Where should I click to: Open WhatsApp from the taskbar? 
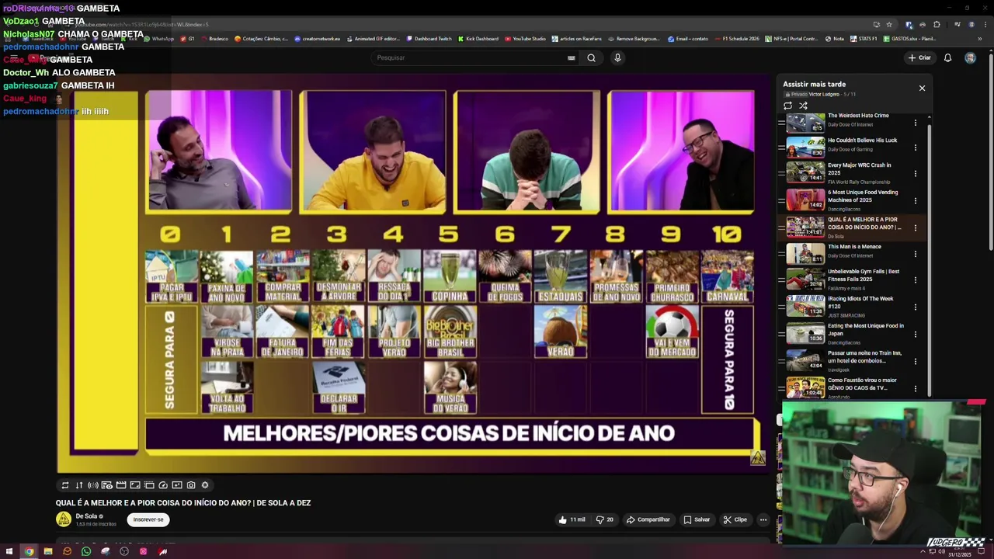pyautogui.click(x=85, y=551)
